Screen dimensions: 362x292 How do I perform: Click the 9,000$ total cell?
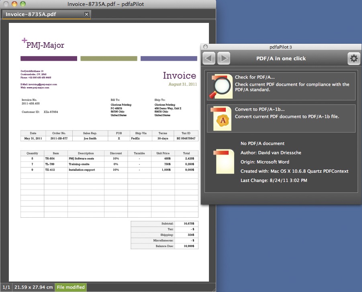pyautogui.click(x=186, y=169)
